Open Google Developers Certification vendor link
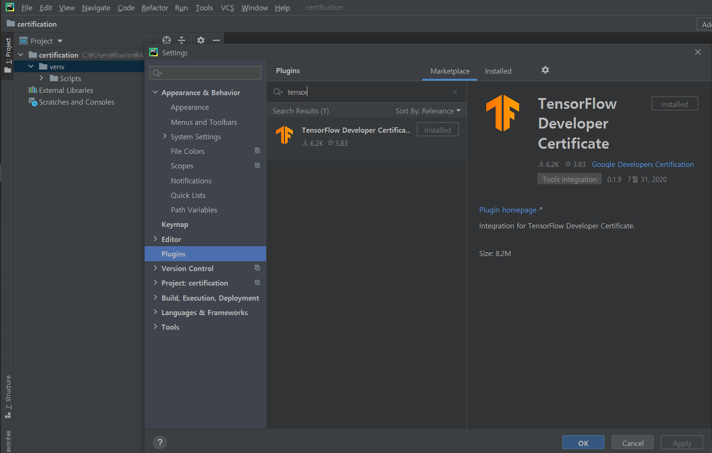 pos(643,164)
